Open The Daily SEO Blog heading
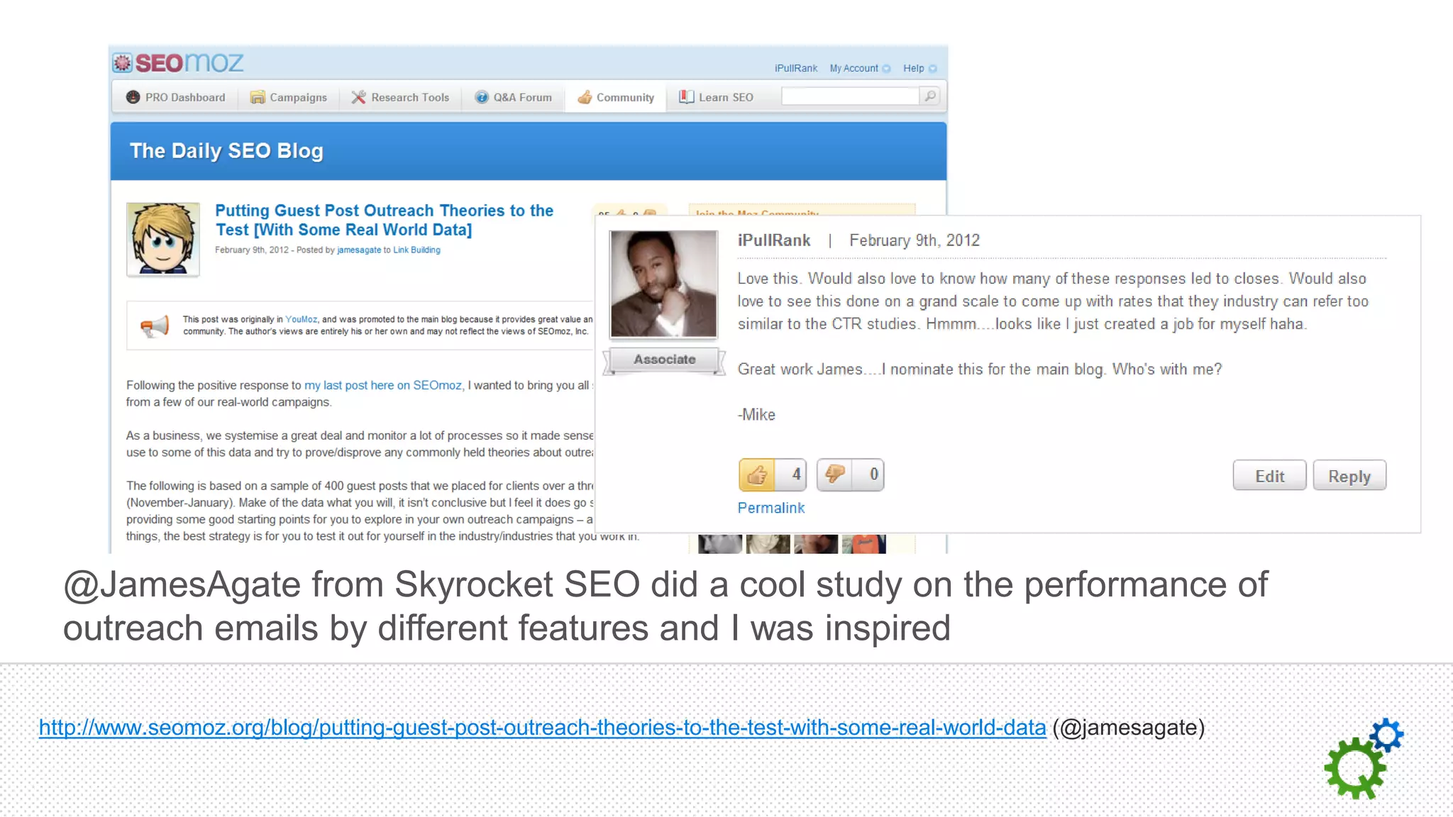 pos(226,151)
